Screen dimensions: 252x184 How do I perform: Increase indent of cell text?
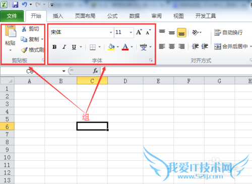pos(205,46)
